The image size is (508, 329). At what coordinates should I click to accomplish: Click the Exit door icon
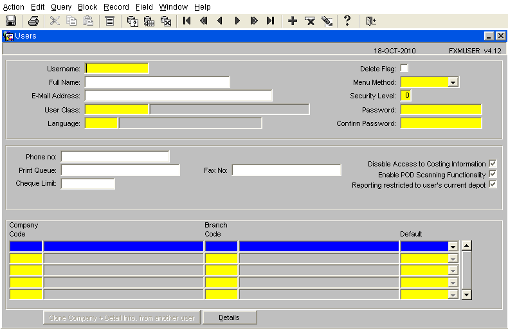[370, 21]
